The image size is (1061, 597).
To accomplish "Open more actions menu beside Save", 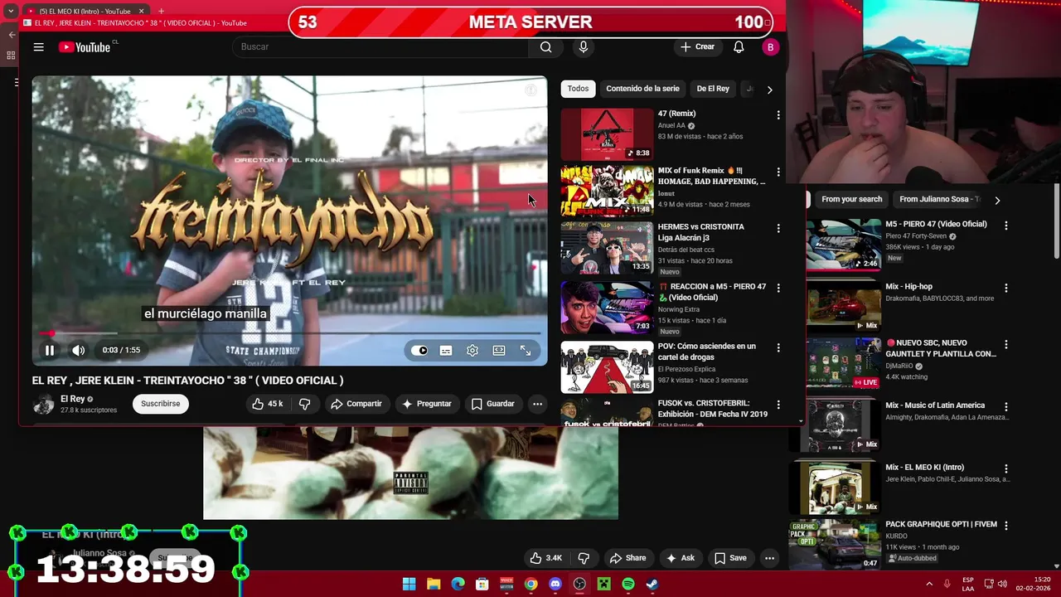I will (769, 558).
